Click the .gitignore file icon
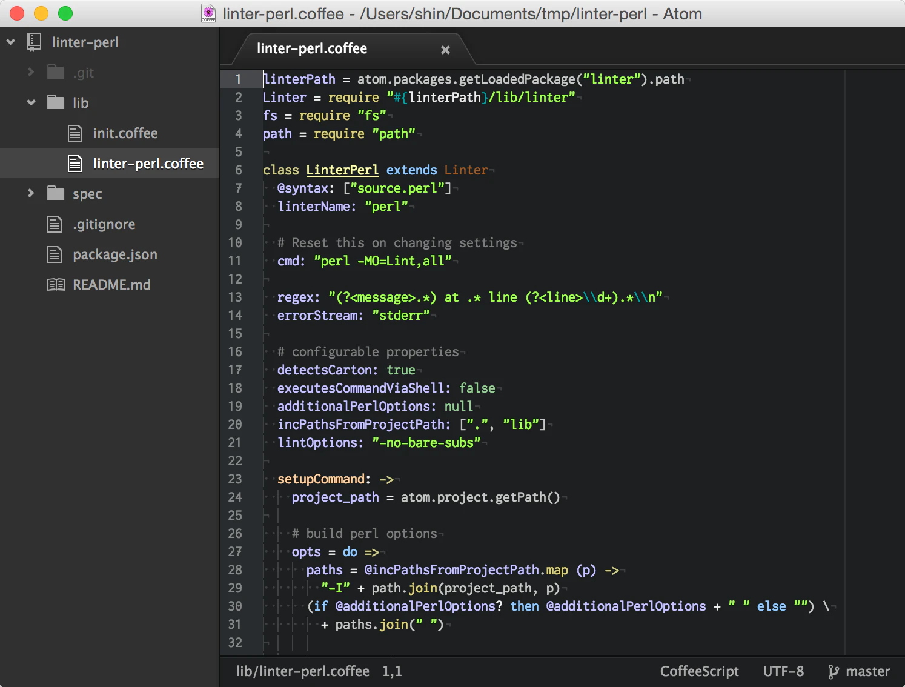 coord(55,224)
